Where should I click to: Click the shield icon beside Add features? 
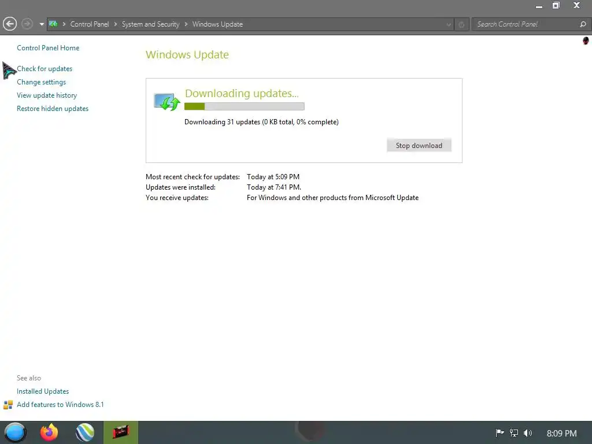coord(8,405)
